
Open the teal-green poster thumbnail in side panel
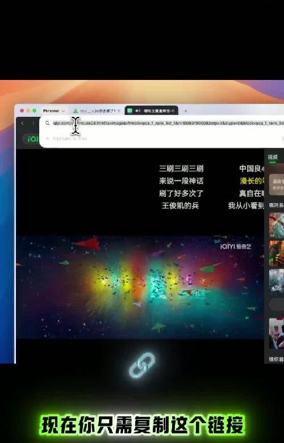click(x=277, y=225)
